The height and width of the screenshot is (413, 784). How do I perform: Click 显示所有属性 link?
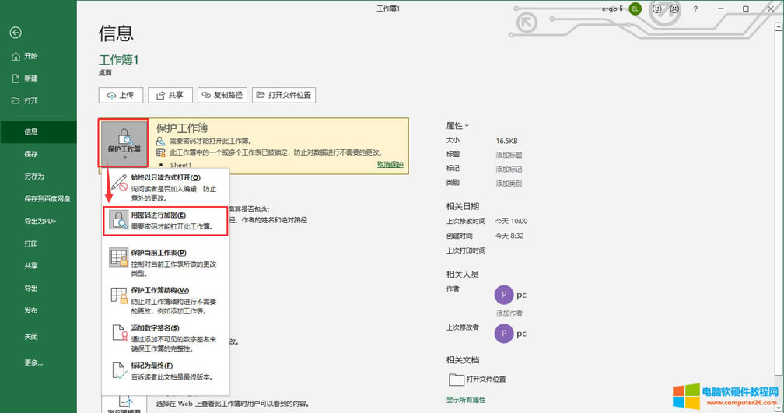point(466,399)
